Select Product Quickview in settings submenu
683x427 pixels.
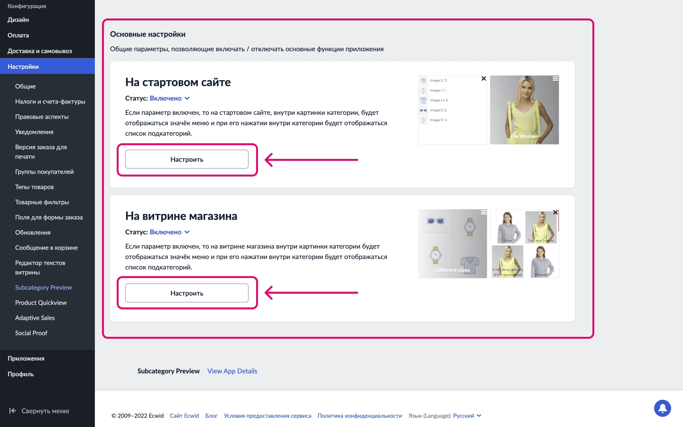pos(41,303)
